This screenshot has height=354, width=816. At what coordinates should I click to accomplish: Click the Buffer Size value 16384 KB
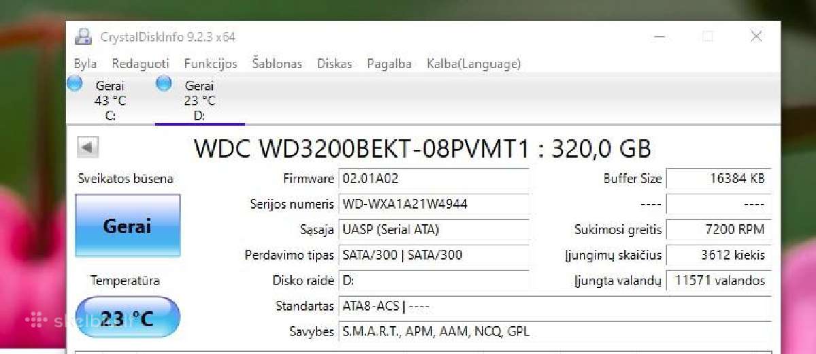point(719,179)
